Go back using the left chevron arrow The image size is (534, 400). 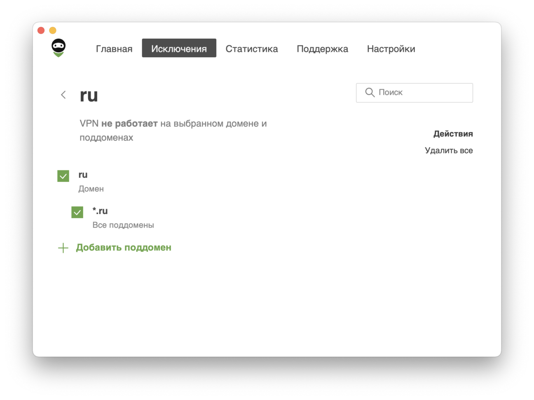[x=63, y=95]
